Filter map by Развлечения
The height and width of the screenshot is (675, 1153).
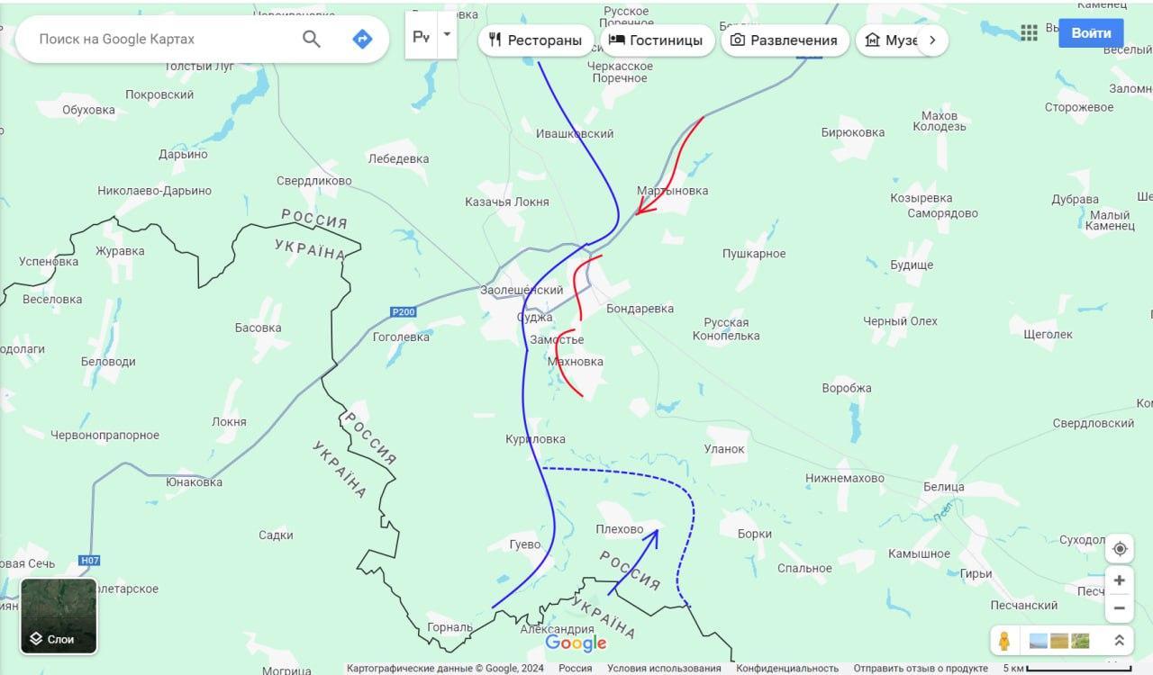(785, 40)
